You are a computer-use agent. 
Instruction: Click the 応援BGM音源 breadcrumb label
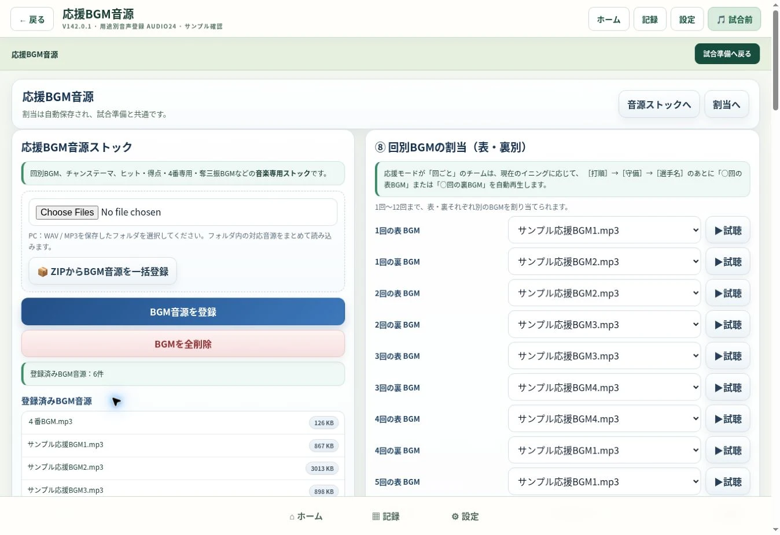[x=35, y=54]
